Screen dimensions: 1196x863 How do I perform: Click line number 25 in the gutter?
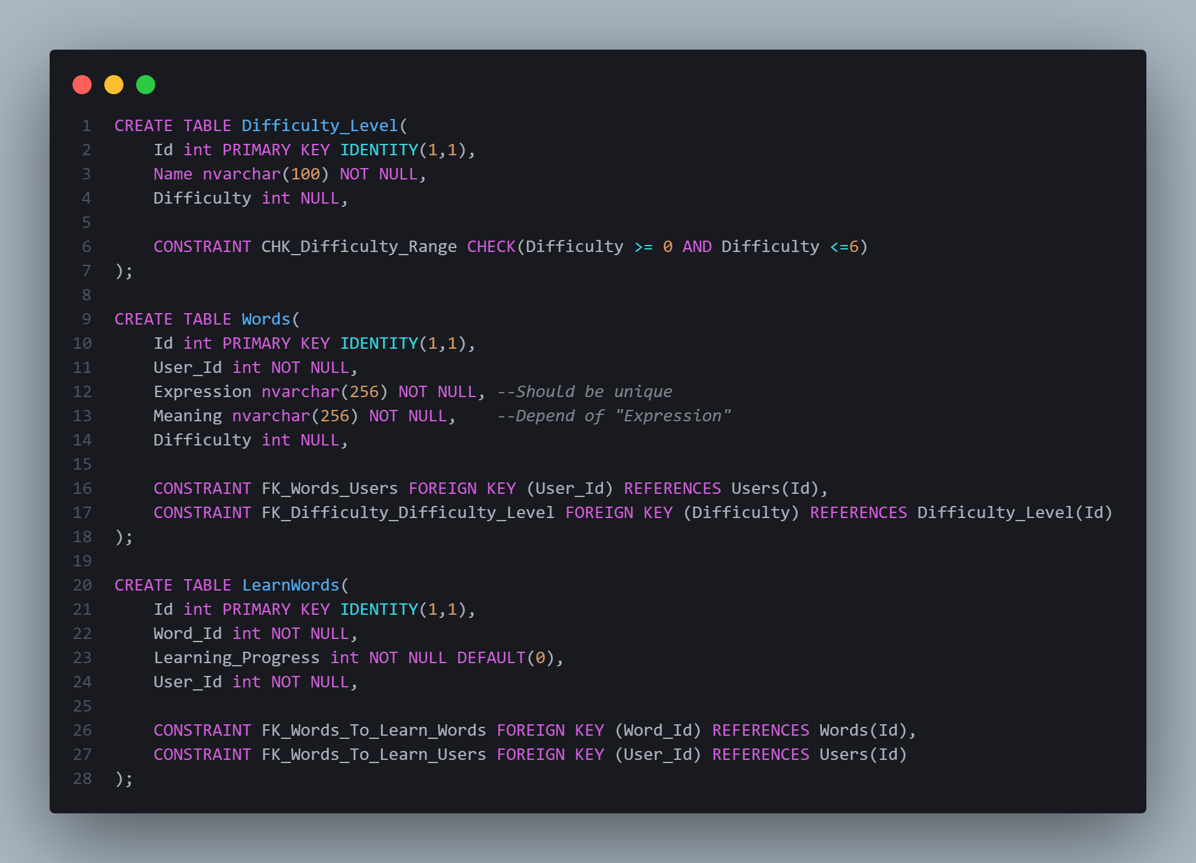coord(82,706)
